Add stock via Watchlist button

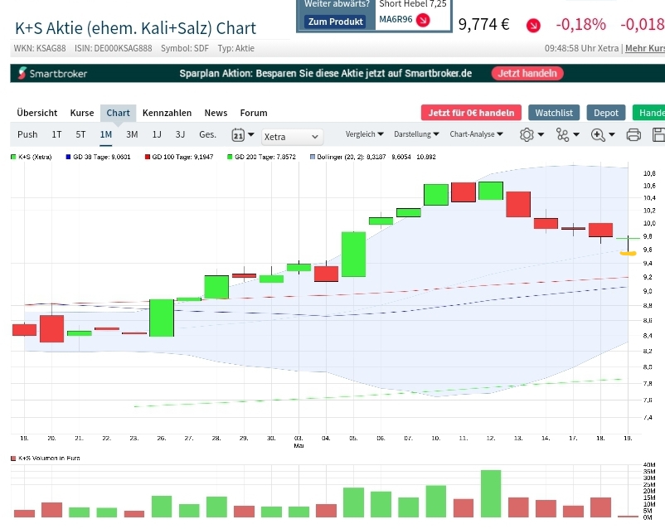coord(554,113)
